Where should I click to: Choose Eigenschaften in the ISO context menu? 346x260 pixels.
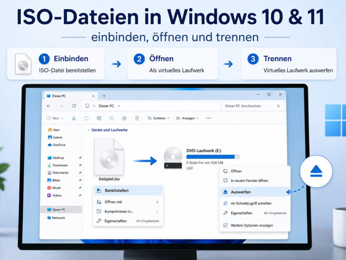point(128,221)
